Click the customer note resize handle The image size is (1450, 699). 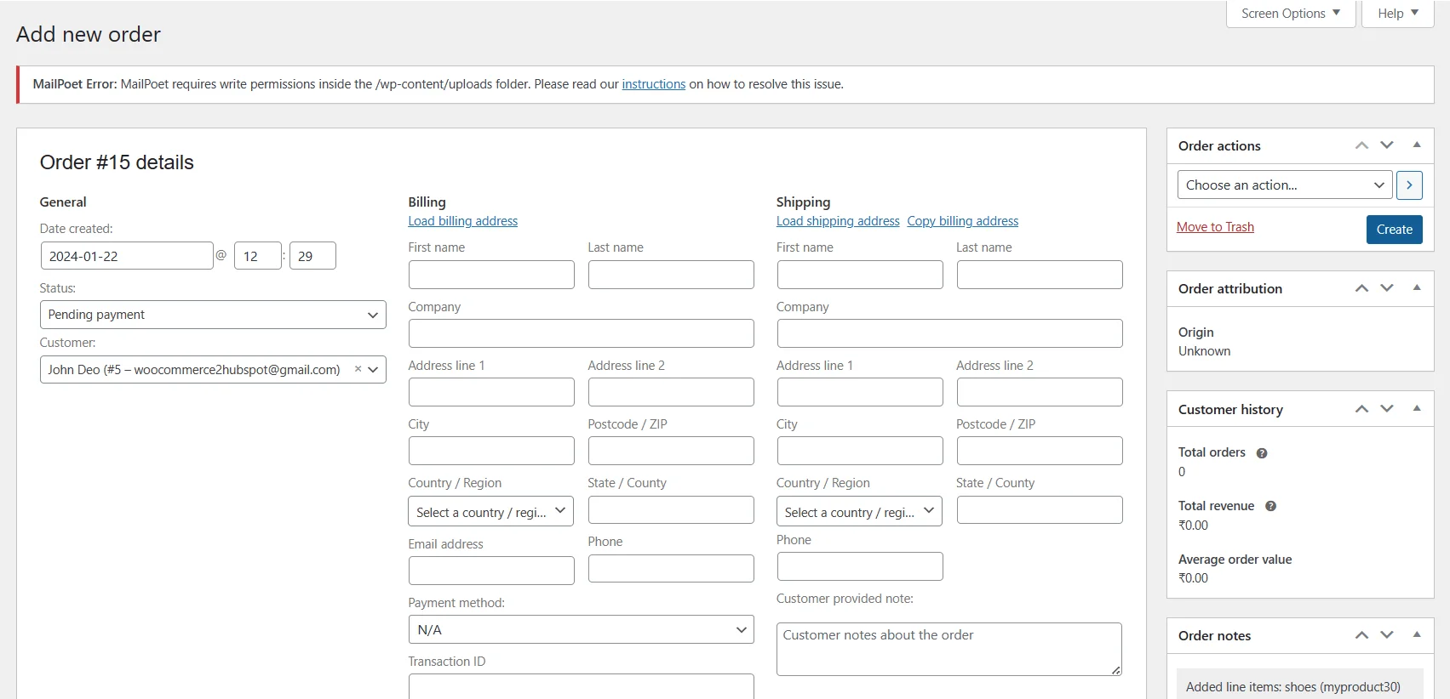click(x=1115, y=670)
